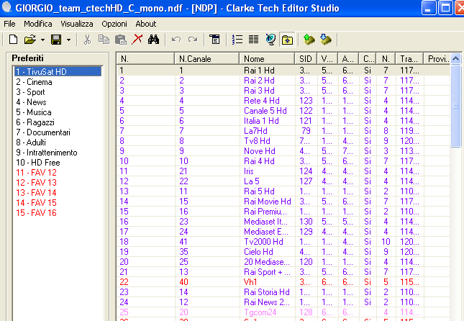Select the 8 - Adulti favorites list

(x=31, y=143)
